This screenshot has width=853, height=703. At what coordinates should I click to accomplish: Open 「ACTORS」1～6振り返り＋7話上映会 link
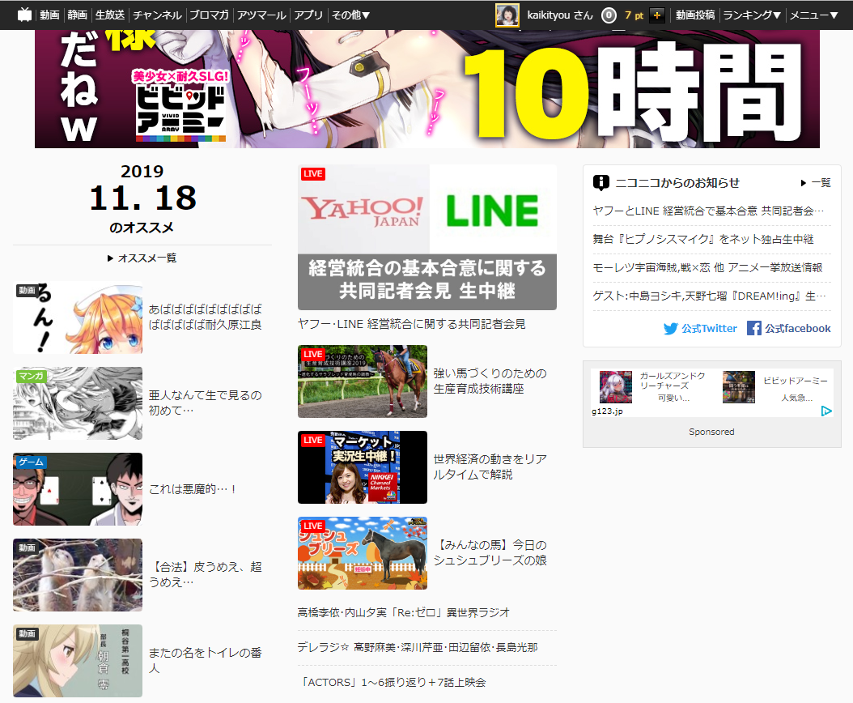pos(393,682)
